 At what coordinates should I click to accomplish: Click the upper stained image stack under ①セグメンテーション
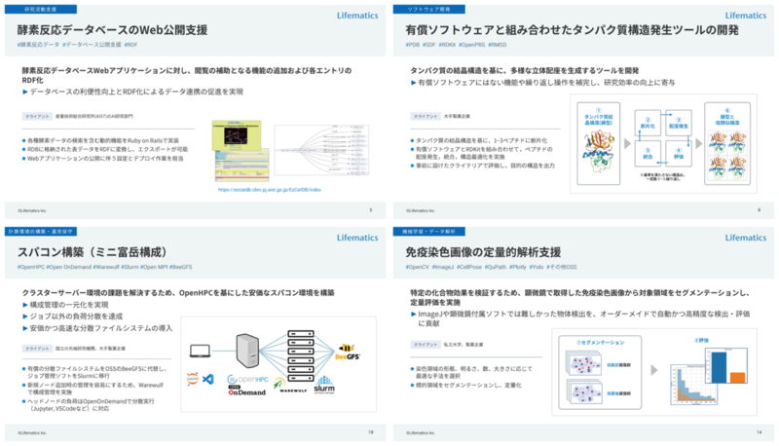(x=583, y=363)
